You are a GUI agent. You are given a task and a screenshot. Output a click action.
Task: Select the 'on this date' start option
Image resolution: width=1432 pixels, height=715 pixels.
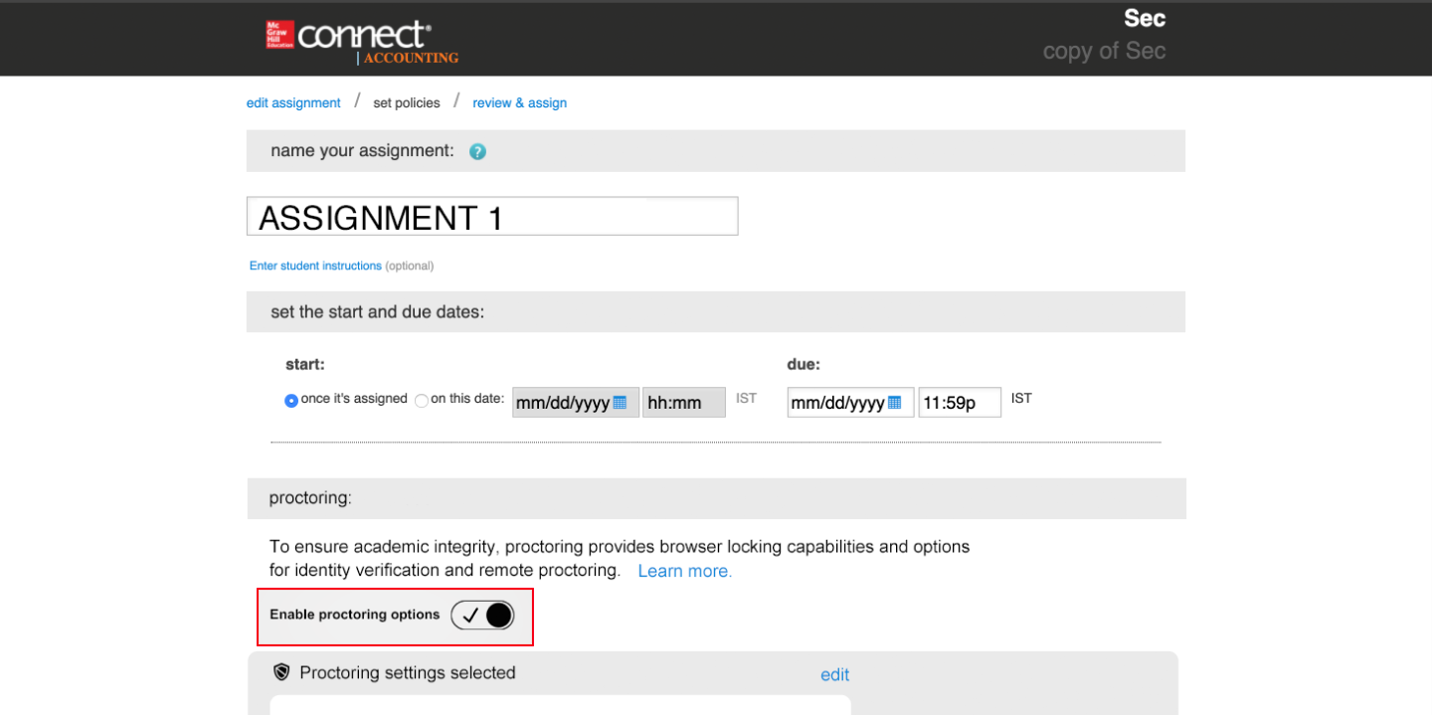(x=422, y=401)
